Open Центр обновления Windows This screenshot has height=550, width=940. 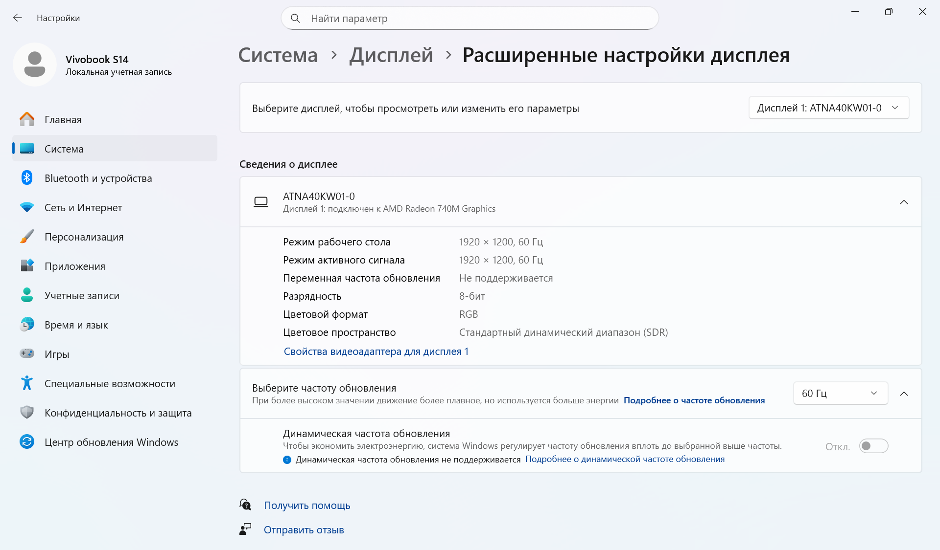(x=115, y=442)
